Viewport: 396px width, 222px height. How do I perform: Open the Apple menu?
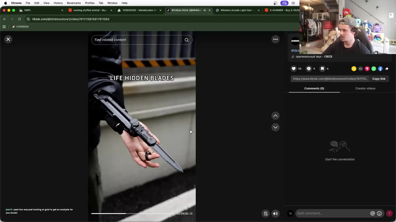(x=5, y=3)
